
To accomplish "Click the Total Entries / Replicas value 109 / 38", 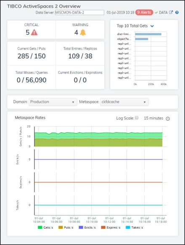I will coord(80,56).
